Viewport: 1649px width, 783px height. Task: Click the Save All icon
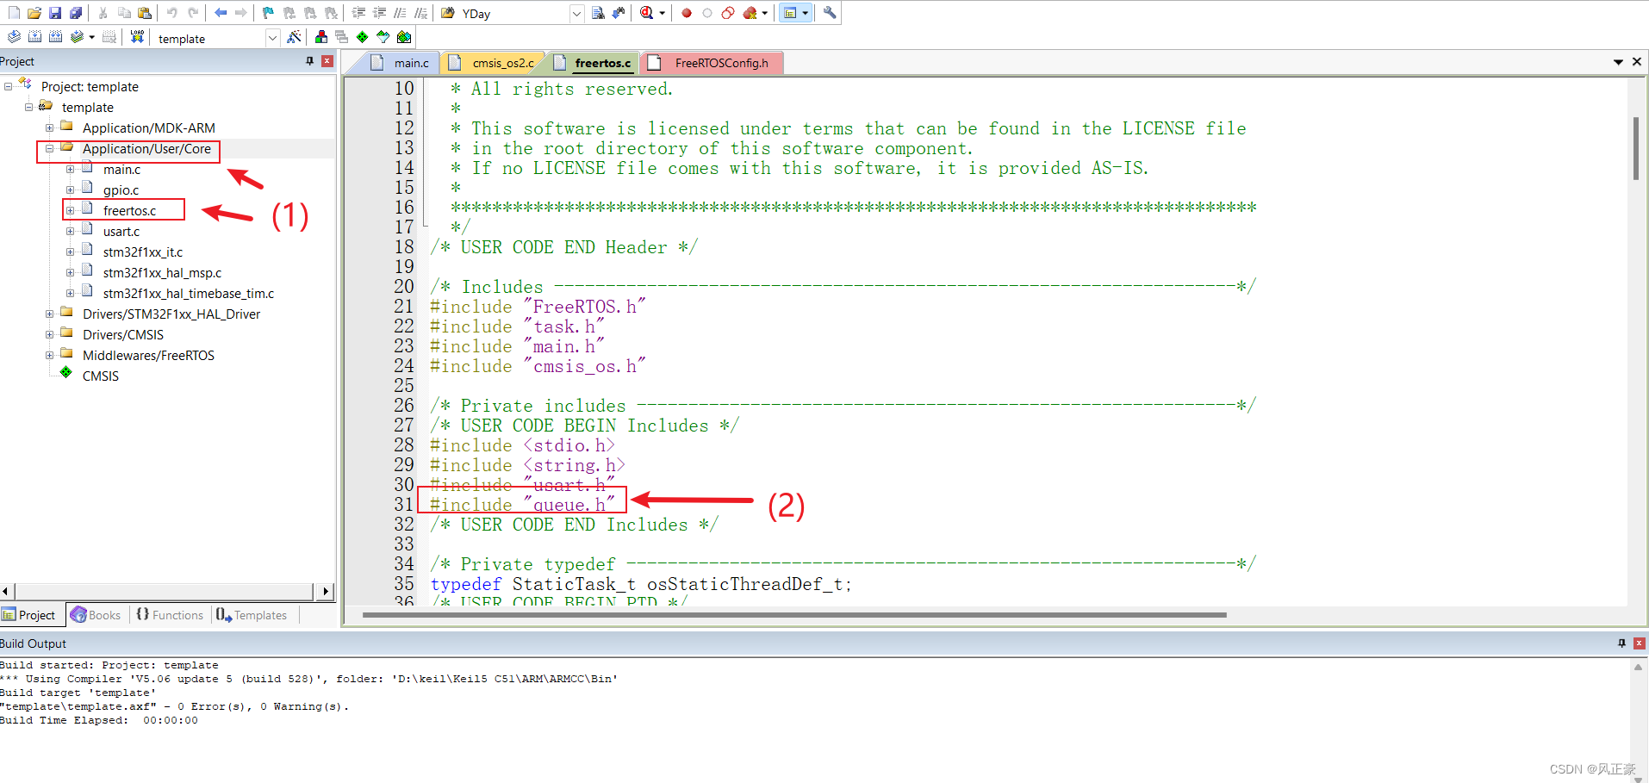76,13
